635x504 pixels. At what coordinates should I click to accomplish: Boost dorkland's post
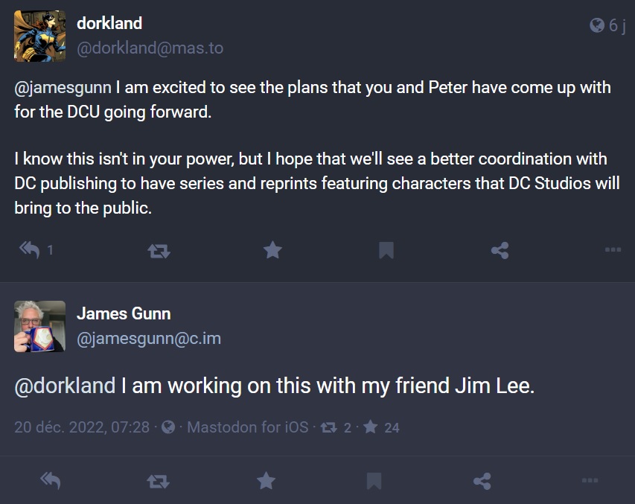pyautogui.click(x=159, y=251)
